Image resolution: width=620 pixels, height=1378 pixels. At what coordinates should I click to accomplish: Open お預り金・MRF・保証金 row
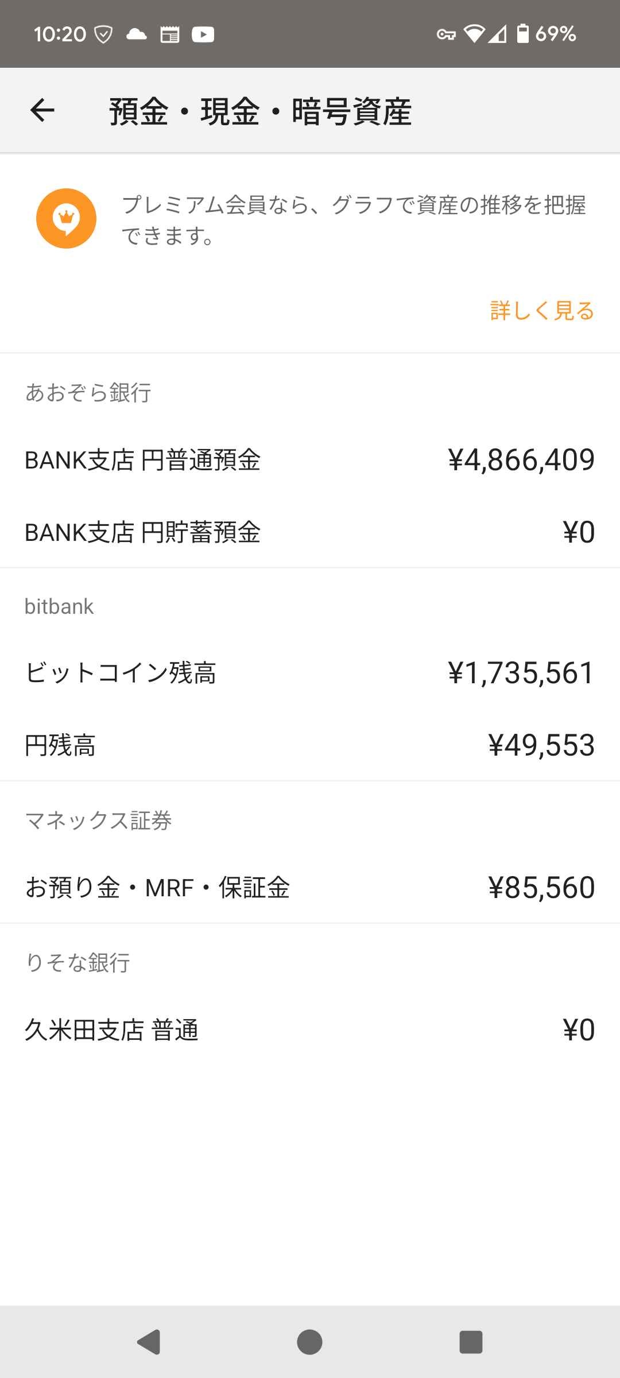point(310,888)
